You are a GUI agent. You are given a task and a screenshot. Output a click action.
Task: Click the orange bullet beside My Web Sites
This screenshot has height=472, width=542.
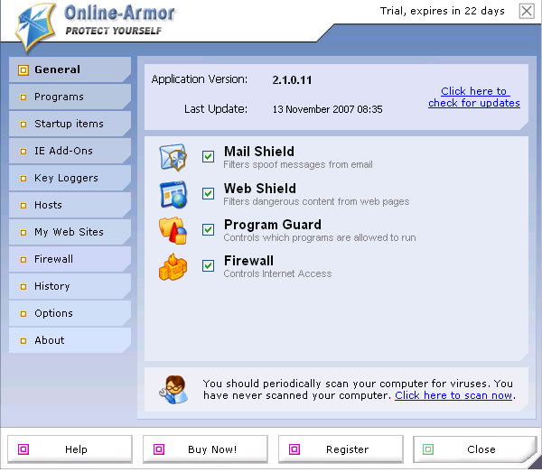[x=23, y=232]
